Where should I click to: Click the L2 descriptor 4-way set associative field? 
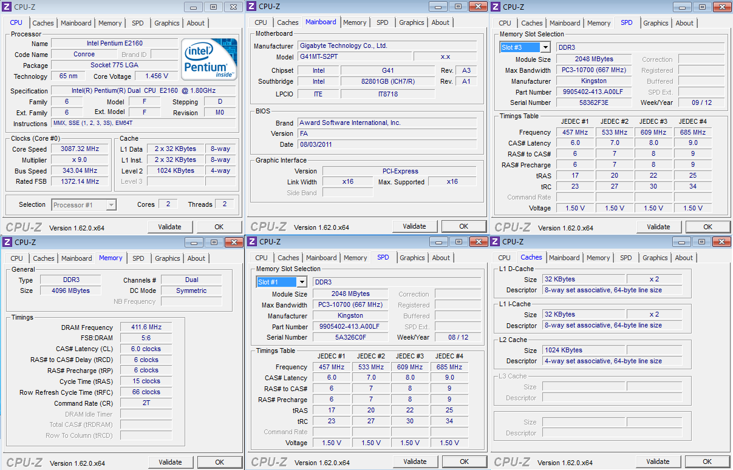[611, 361]
